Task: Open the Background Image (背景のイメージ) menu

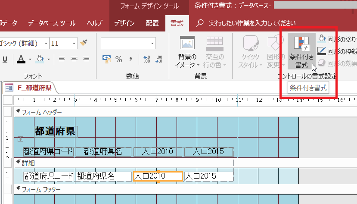Action: pyautogui.click(x=187, y=51)
